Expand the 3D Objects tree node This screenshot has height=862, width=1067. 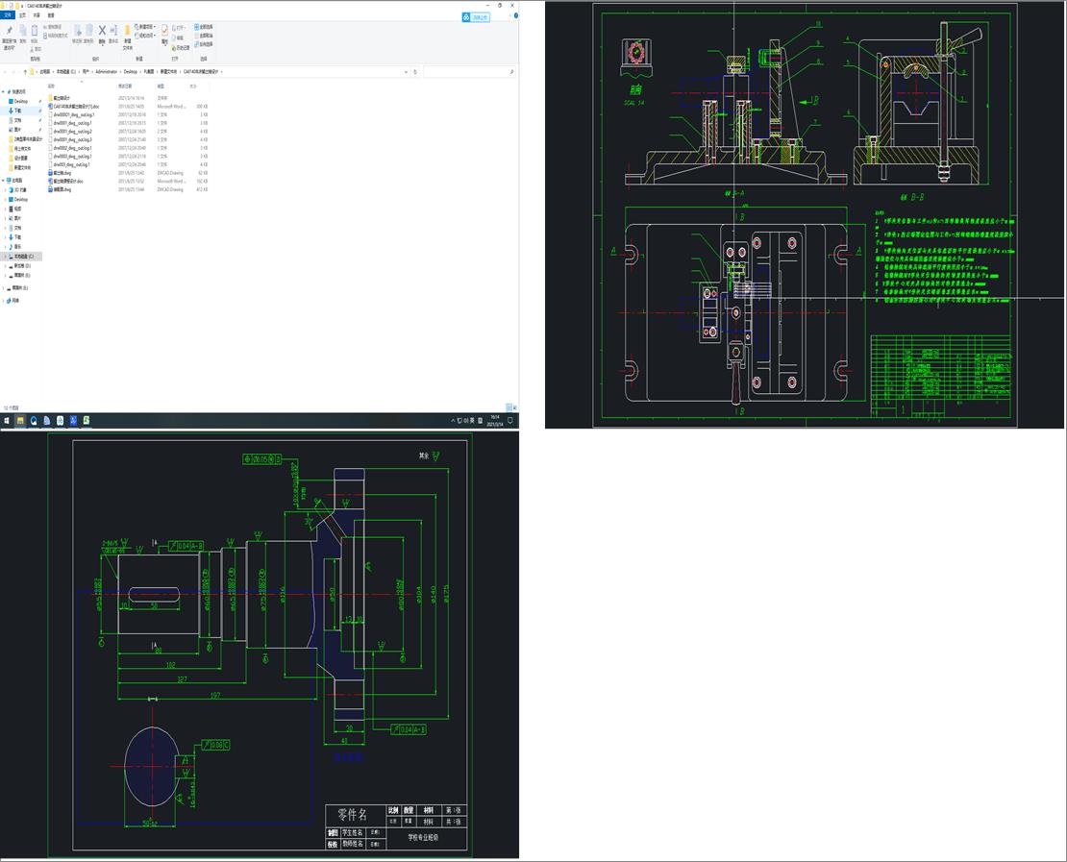pos(4,189)
